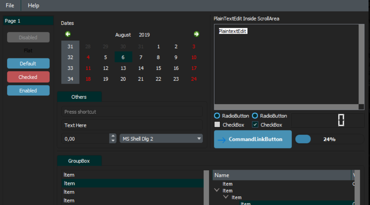370x205 pixels.
Task: Select Saturday August 24 in red
Action: tap(194, 79)
